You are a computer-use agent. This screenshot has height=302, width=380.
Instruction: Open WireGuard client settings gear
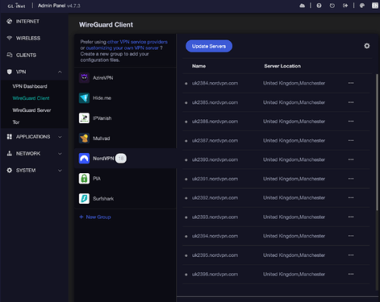367,46
